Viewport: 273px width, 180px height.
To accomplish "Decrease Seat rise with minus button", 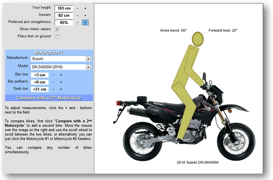I will [53, 89].
